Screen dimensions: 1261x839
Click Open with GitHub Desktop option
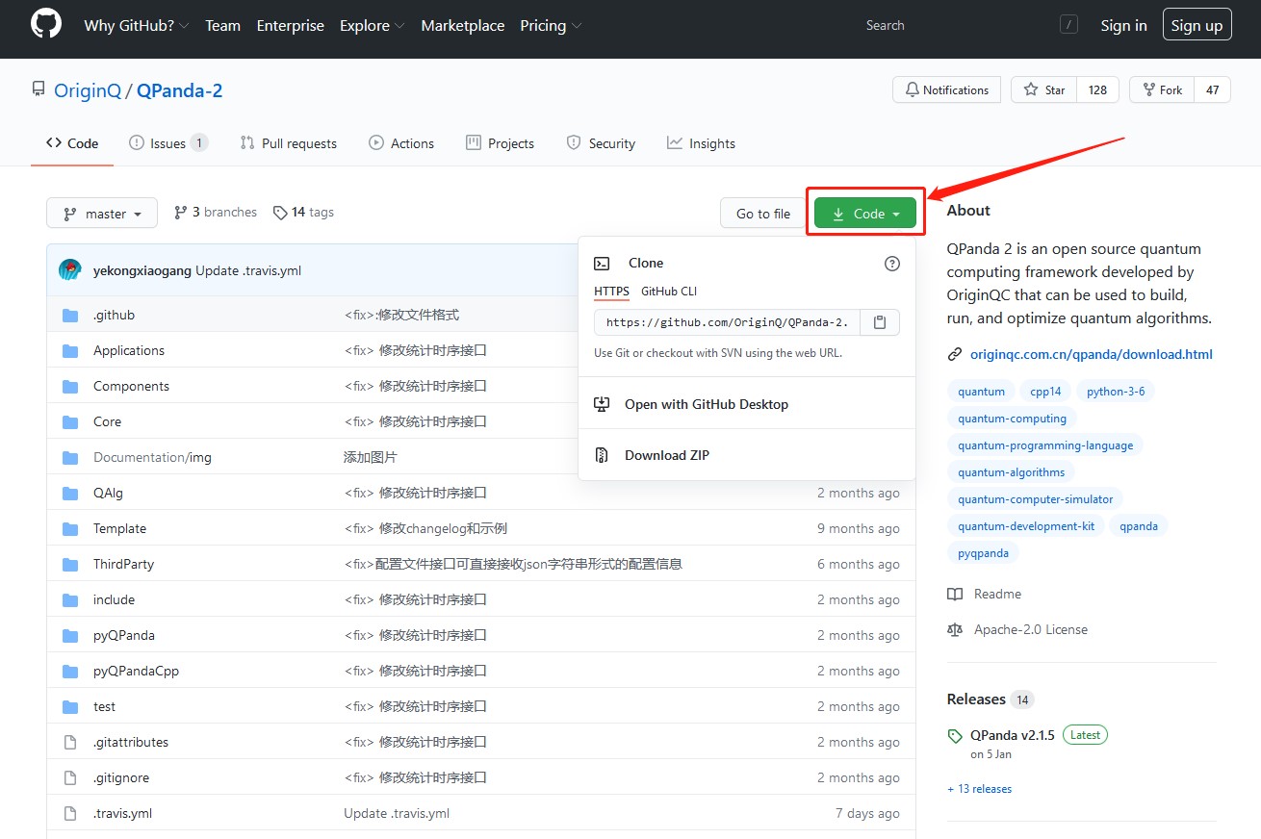(707, 404)
